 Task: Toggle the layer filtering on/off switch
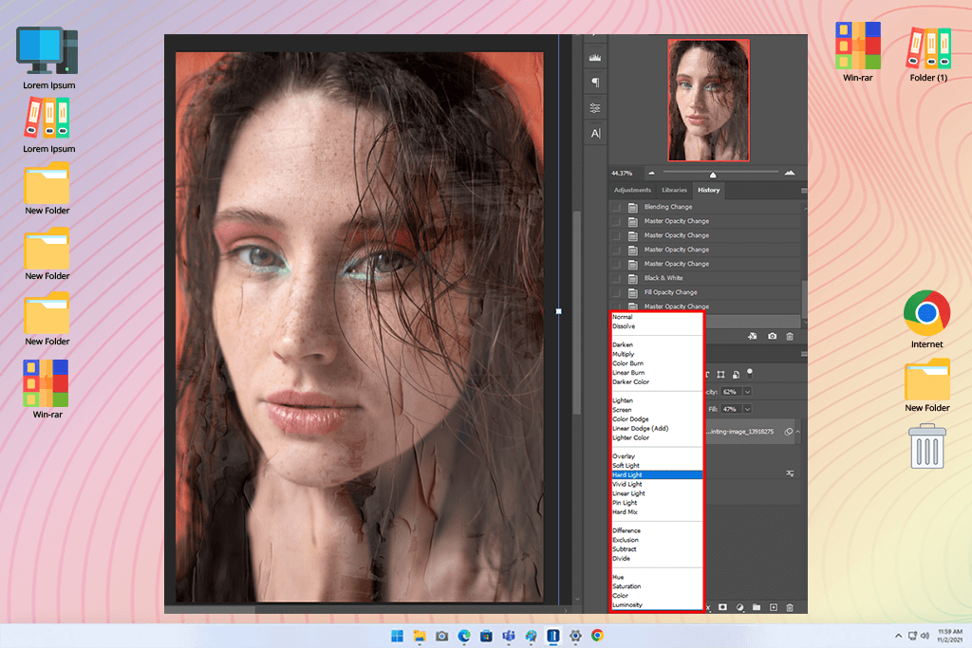[x=750, y=373]
